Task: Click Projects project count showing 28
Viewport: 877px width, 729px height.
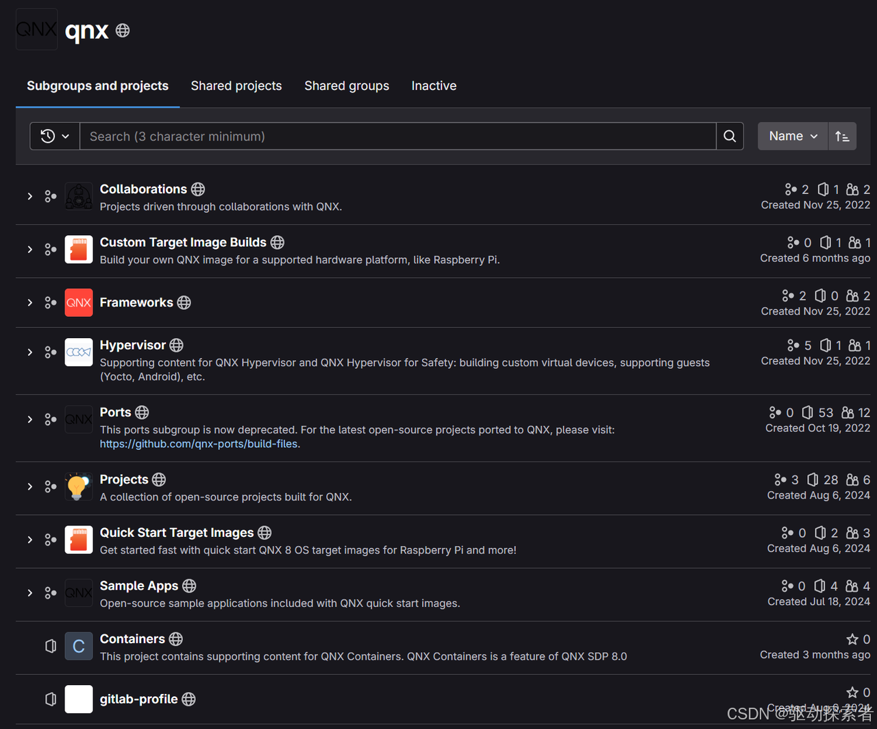Action: tap(822, 479)
